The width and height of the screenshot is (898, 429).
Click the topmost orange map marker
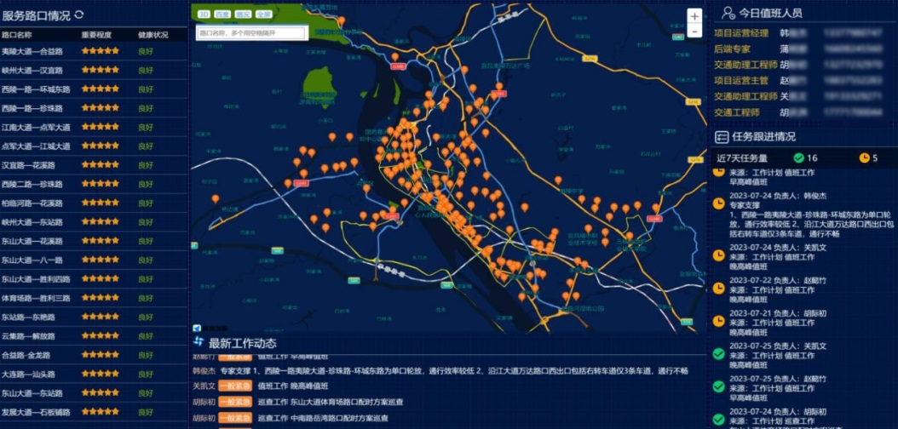[342, 21]
